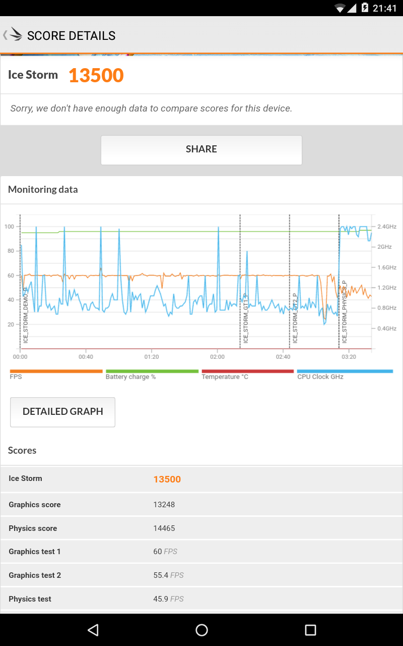The image size is (403, 646).
Task: Tap the ICE_STORM_GT1_P timeline marker
Action: click(x=245, y=318)
